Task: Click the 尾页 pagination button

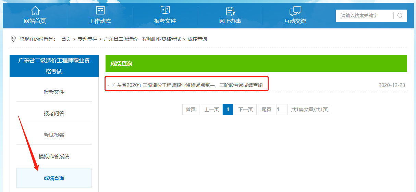Action: [266, 110]
